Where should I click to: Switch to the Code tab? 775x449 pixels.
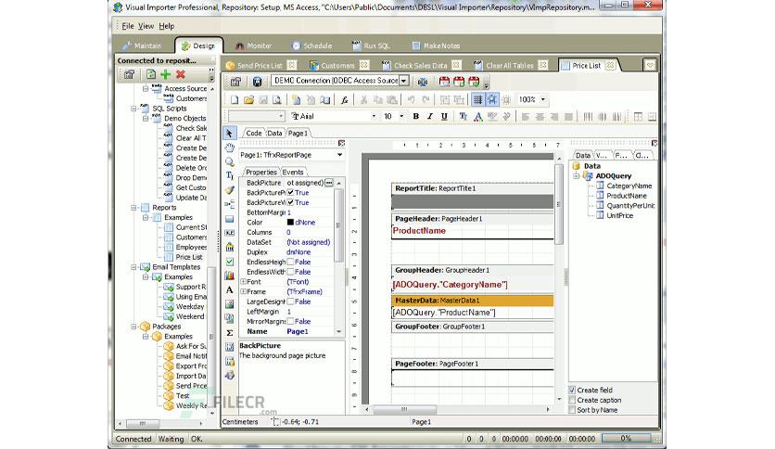(254, 133)
